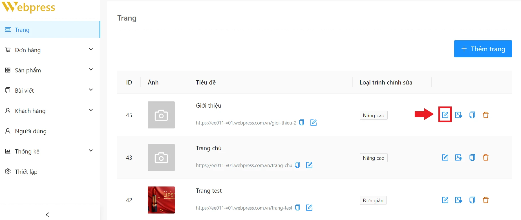Delete the Giới thiệu page
This screenshot has width=521, height=220.
click(485, 115)
